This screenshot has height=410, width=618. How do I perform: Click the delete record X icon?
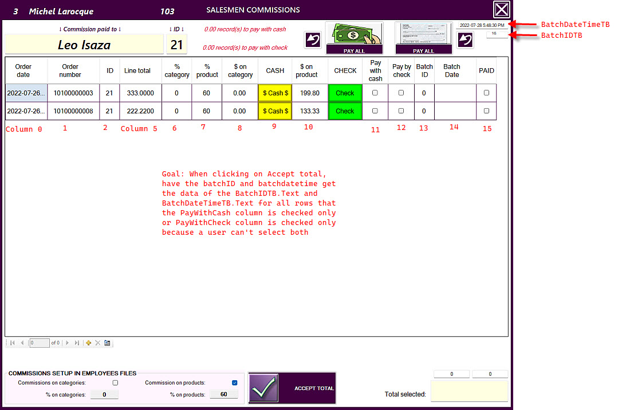(x=97, y=342)
